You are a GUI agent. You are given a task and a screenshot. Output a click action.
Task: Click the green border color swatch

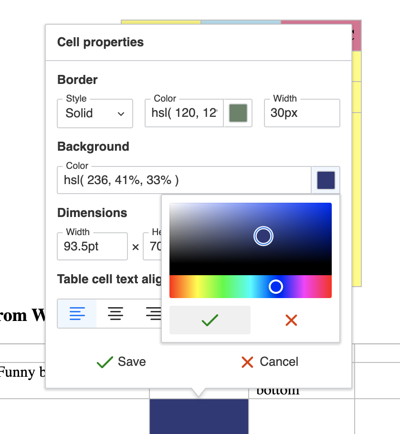(238, 113)
